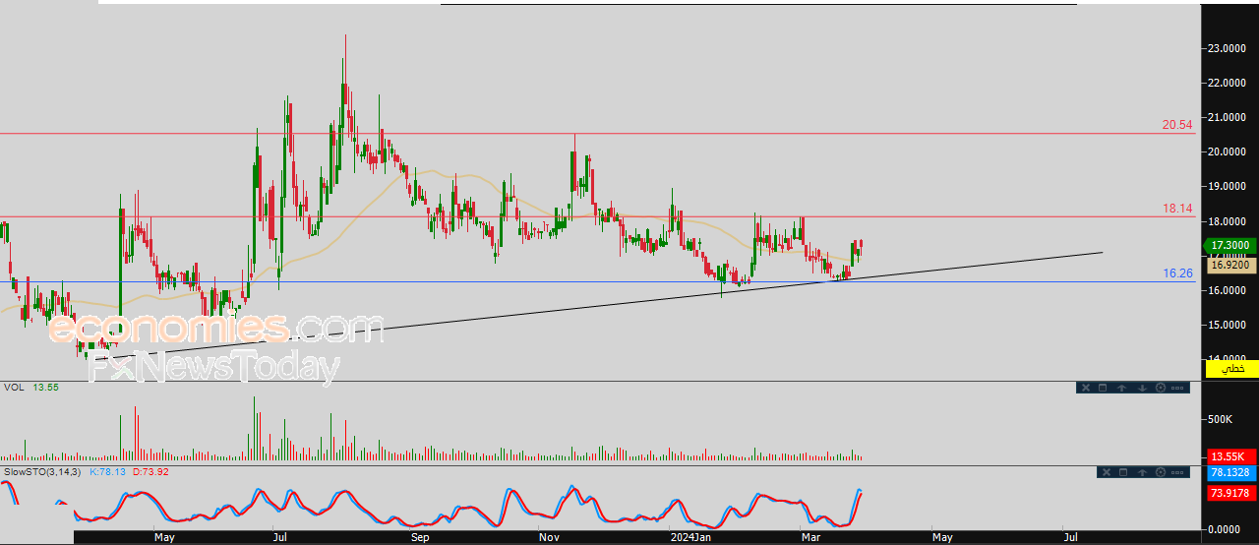Select the 18.14 resistance line label

click(1176, 209)
